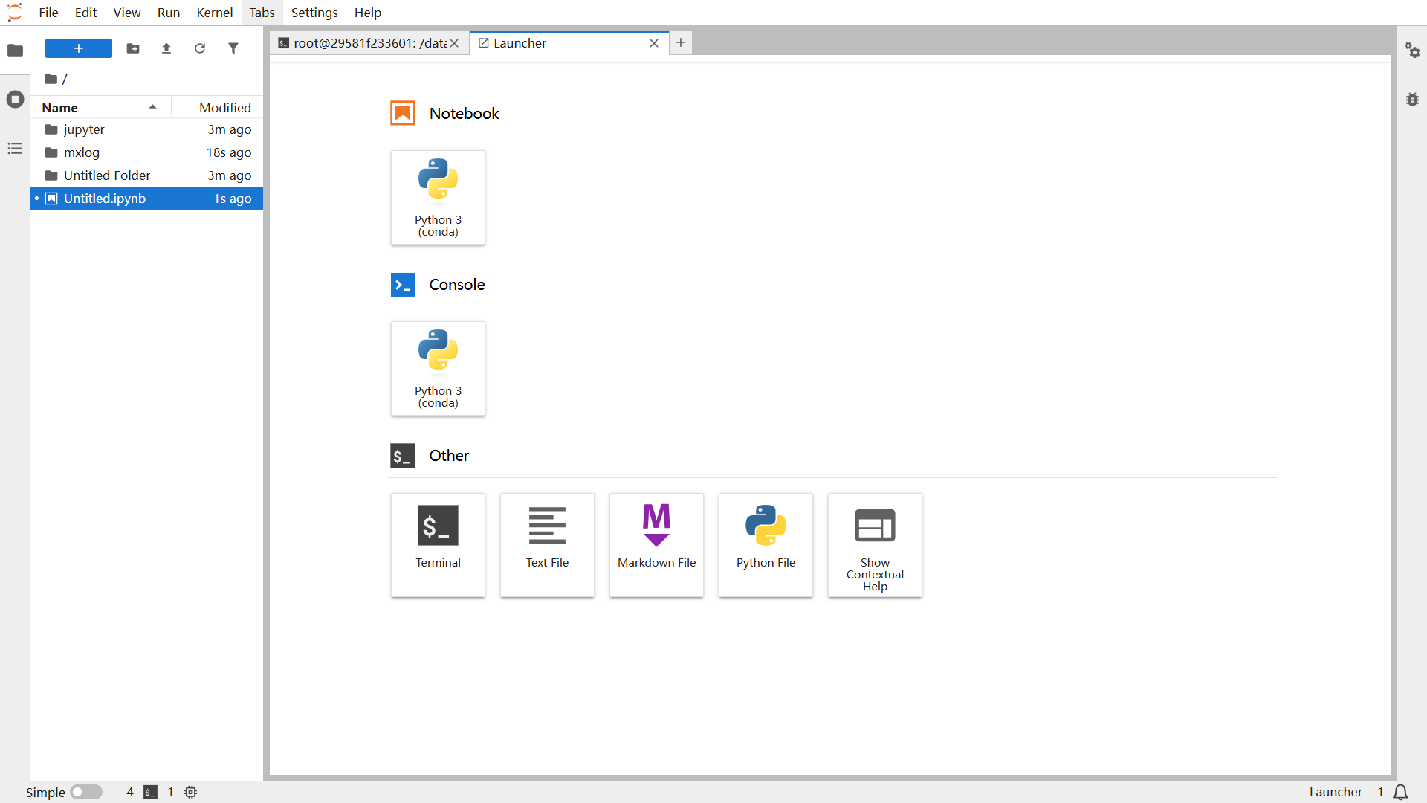Screen dimensions: 1427x803
Task: Create a new Markdown File
Action: (656, 545)
